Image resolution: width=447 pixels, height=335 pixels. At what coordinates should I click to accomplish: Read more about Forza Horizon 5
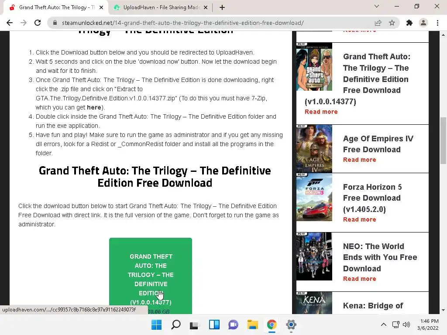(x=360, y=220)
